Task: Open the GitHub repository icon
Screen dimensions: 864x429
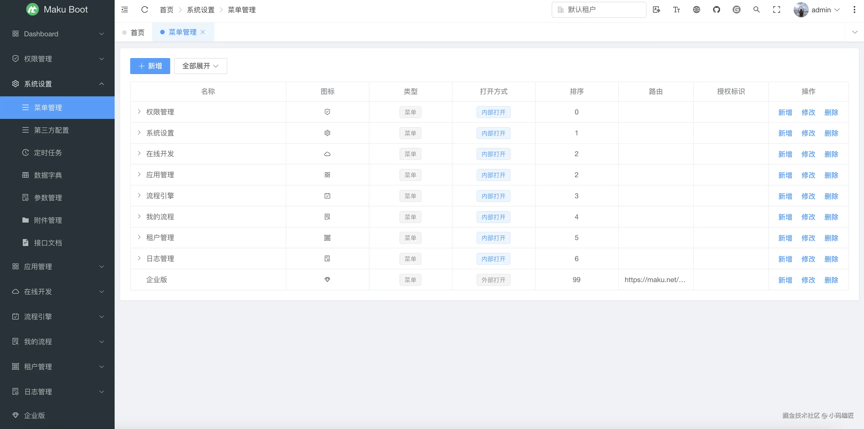Action: 716,10
